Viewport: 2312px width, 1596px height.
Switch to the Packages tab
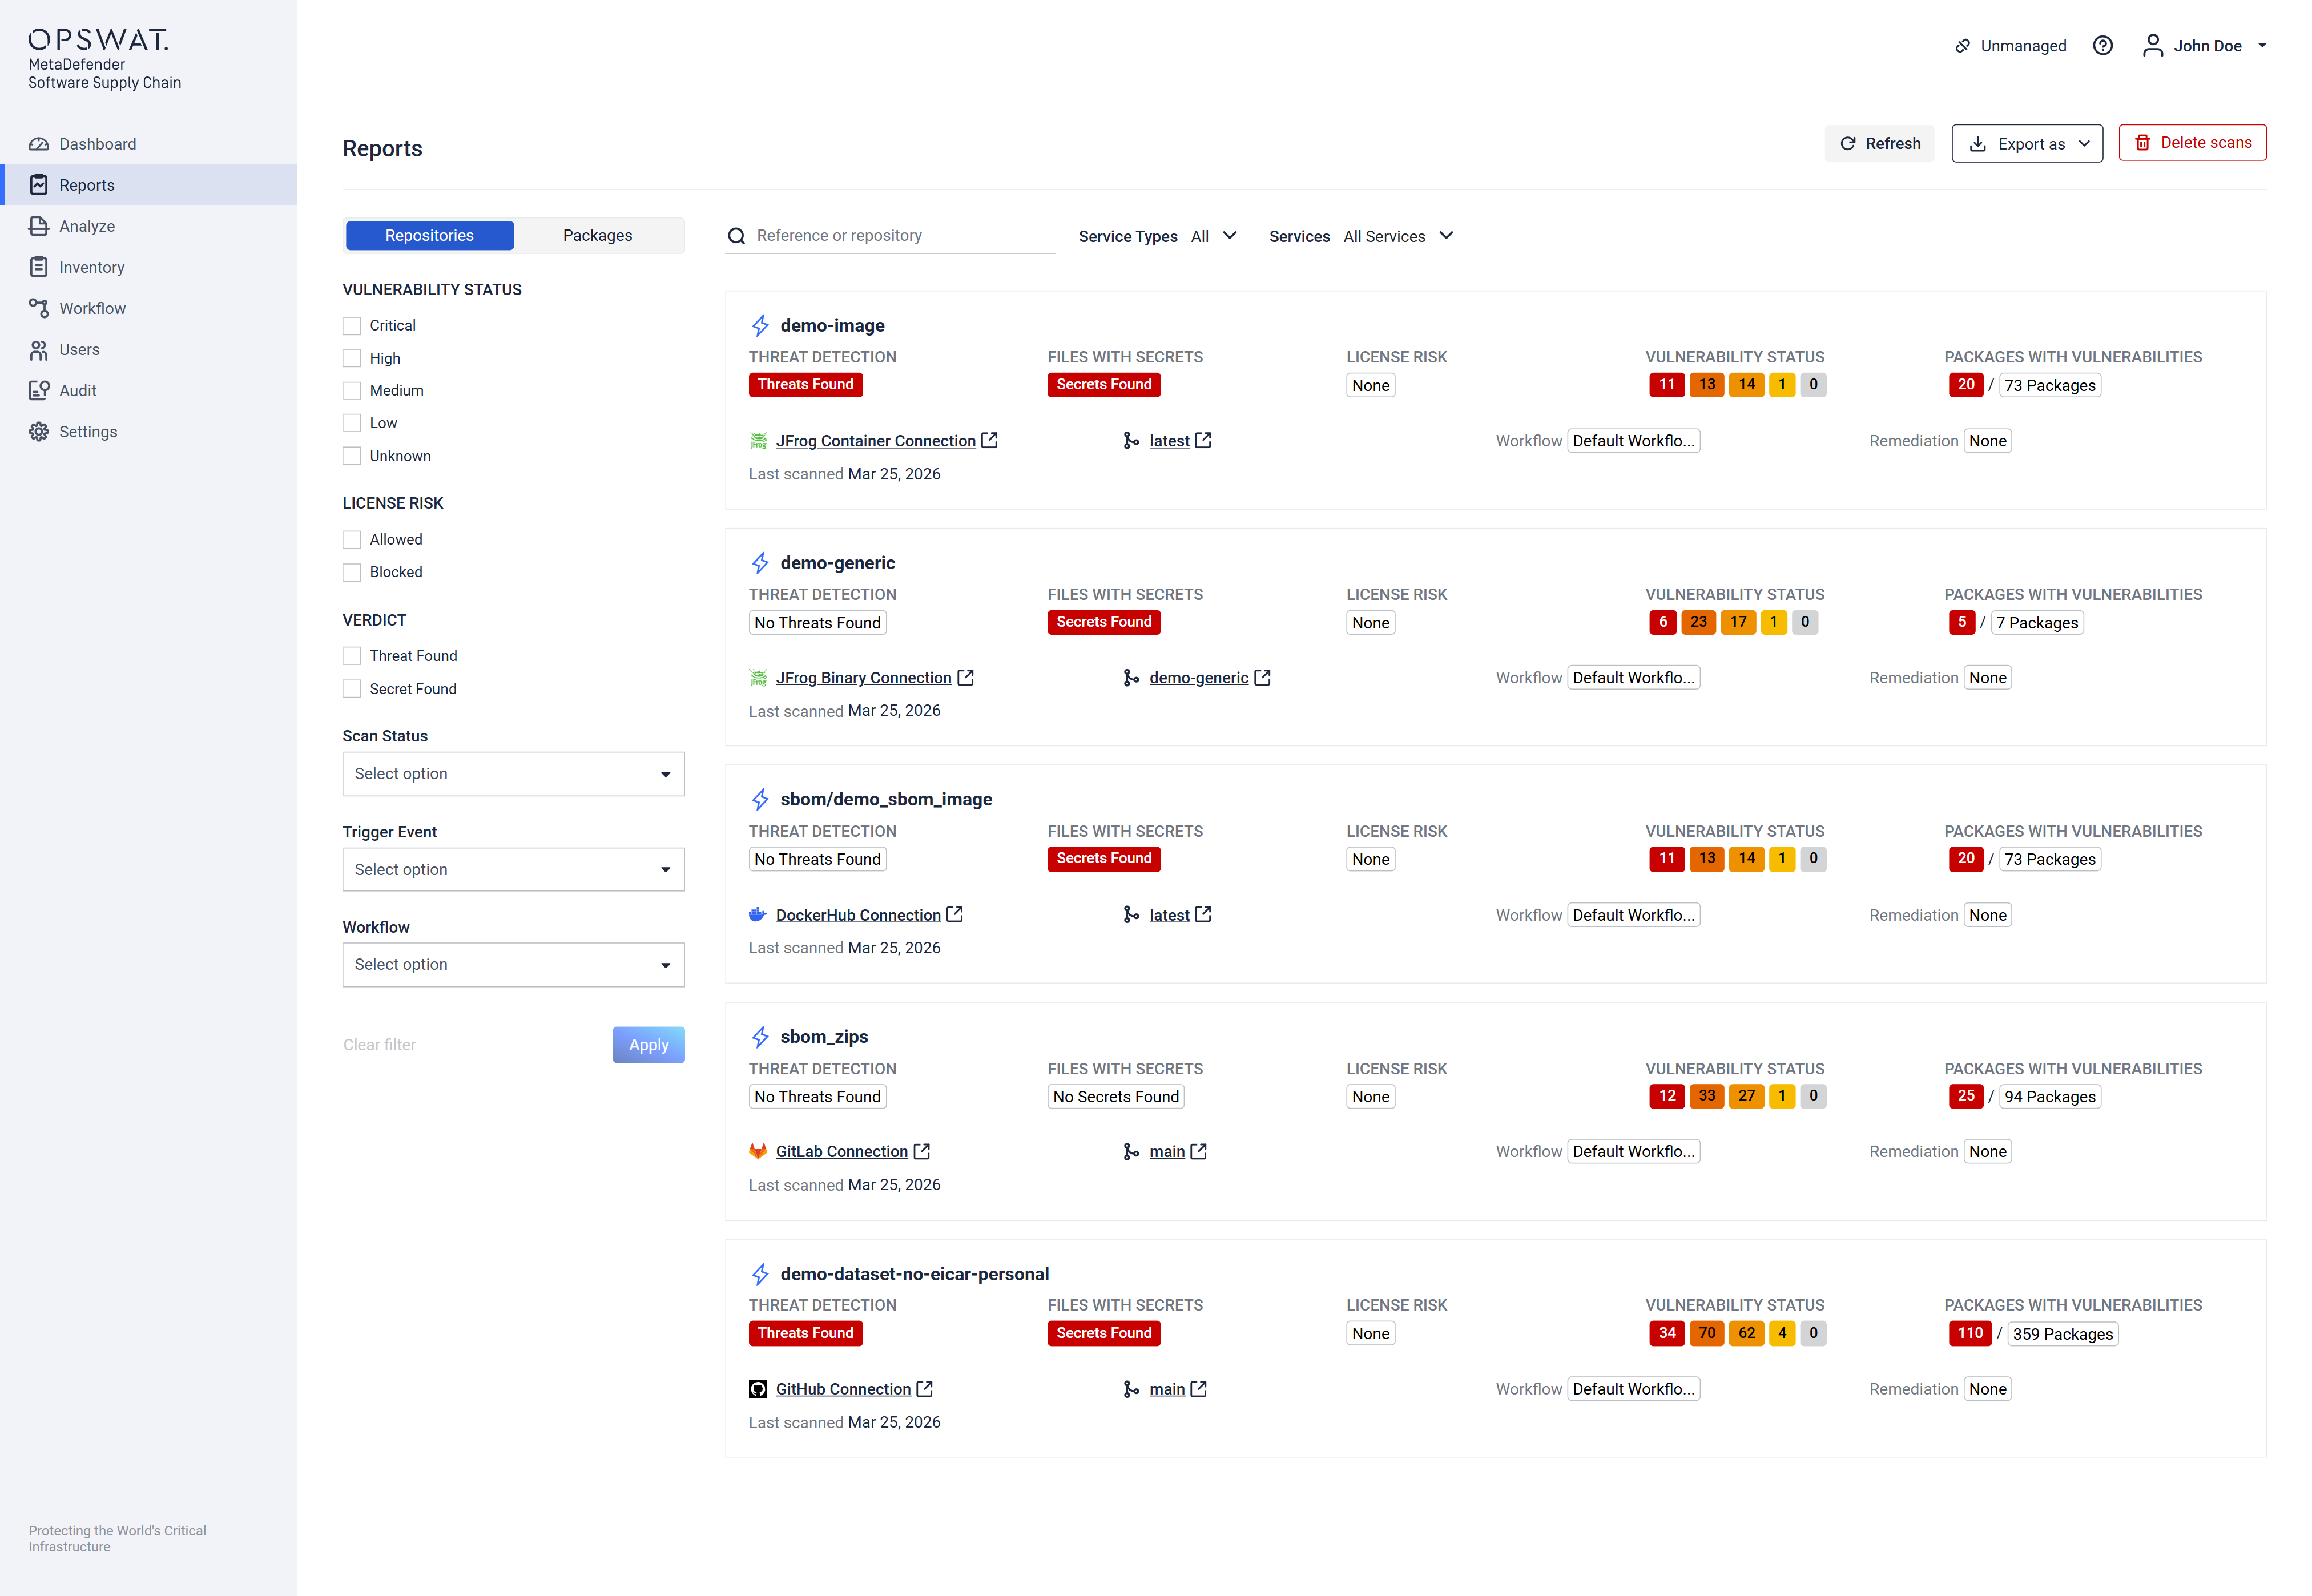pyautogui.click(x=597, y=236)
